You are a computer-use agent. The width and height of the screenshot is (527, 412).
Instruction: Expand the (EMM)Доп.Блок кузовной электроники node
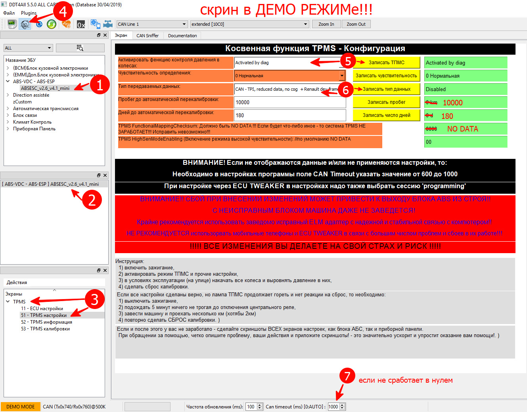pos(8,75)
